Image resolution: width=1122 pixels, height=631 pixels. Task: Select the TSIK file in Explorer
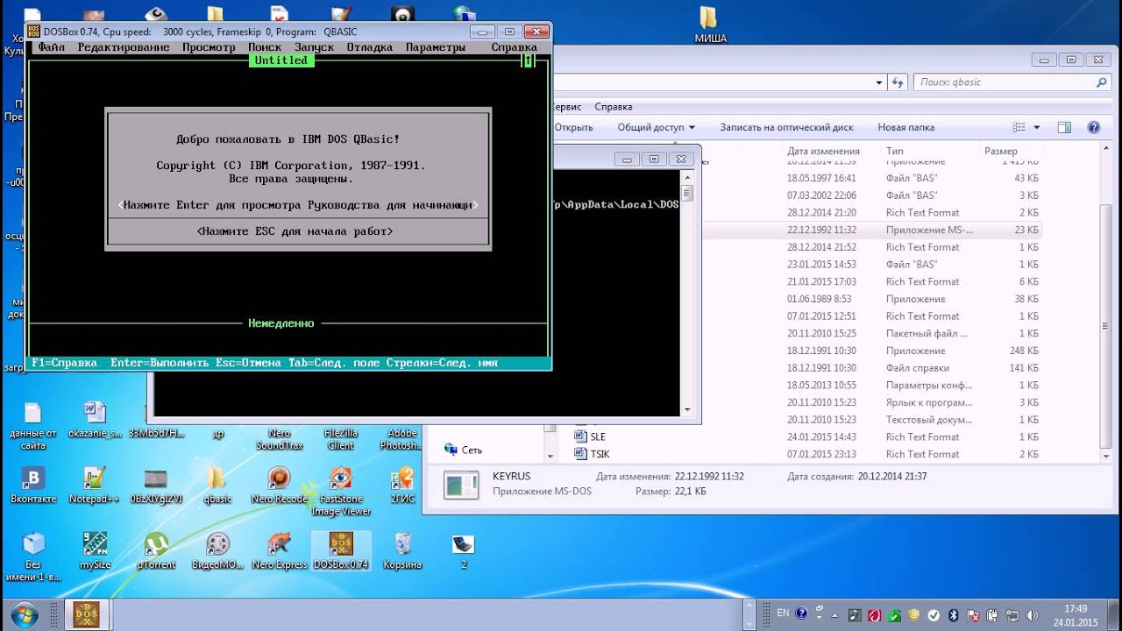[x=600, y=454]
